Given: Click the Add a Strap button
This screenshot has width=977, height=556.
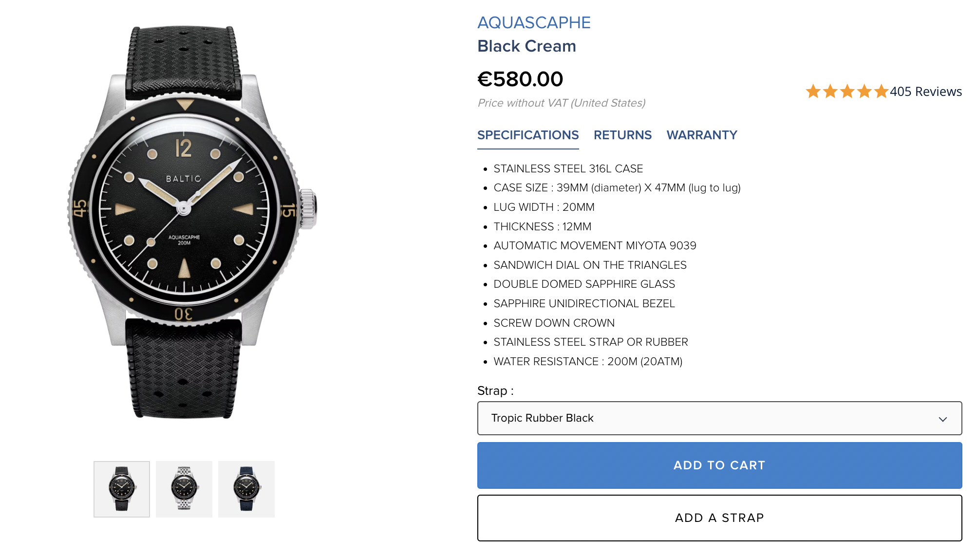Looking at the screenshot, I should tap(719, 518).
